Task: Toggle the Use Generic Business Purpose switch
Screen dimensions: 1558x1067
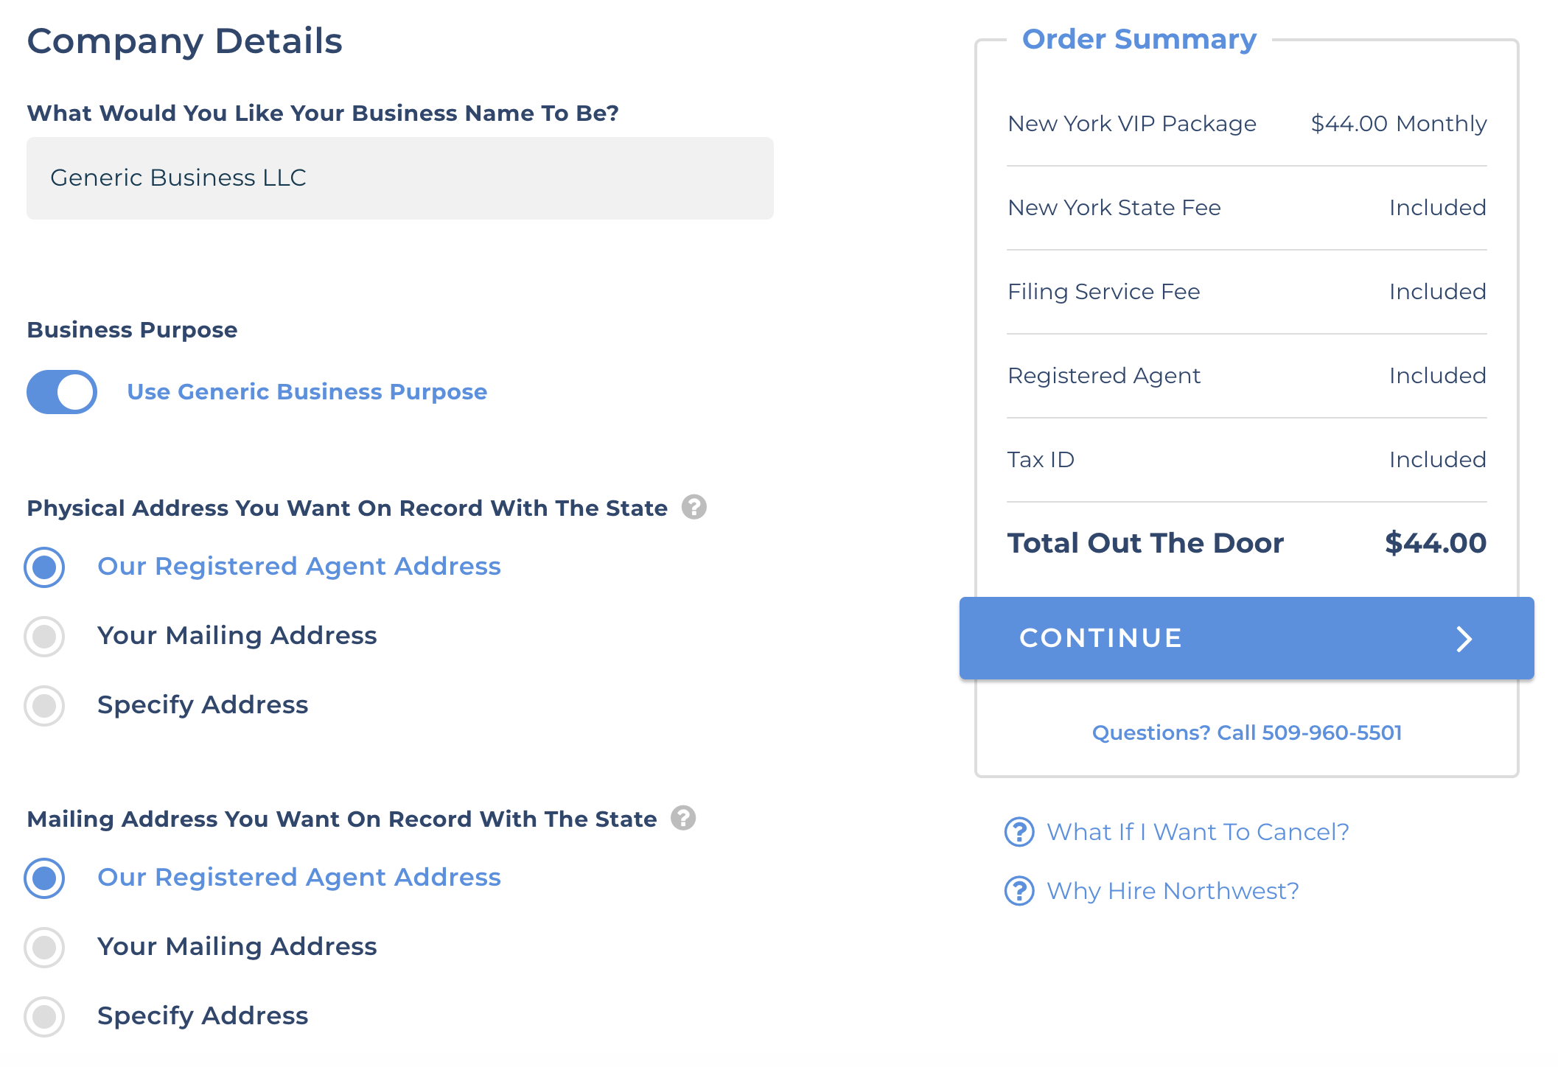Action: coord(62,392)
